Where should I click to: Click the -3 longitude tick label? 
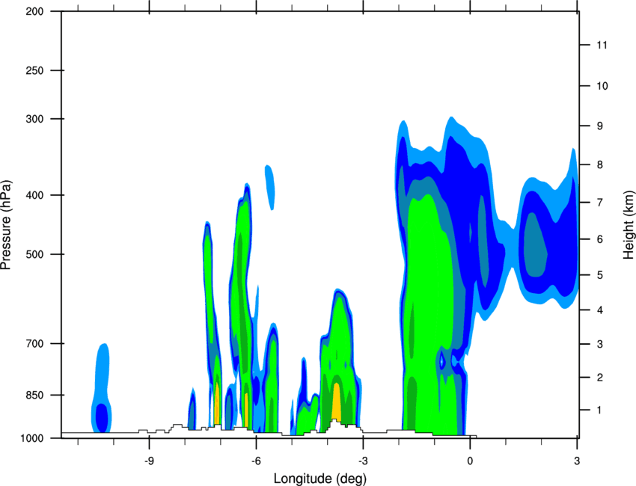click(x=363, y=461)
